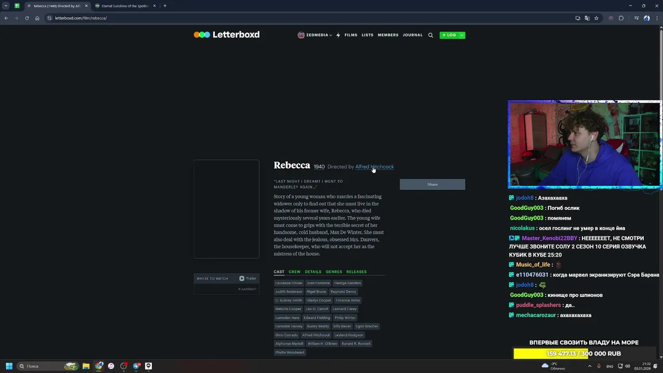Open a new browser tab
Viewport: 663px width, 373px height.
click(x=165, y=6)
